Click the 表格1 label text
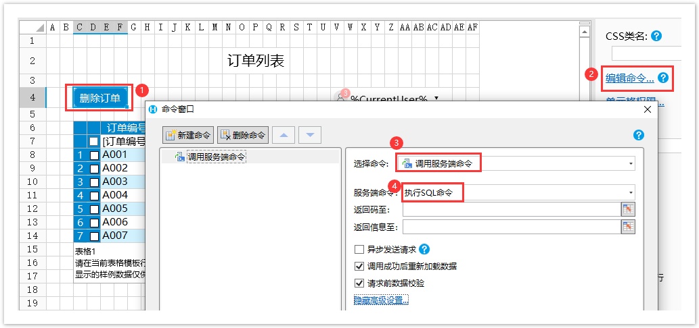This screenshot has width=699, height=328. 85,251
